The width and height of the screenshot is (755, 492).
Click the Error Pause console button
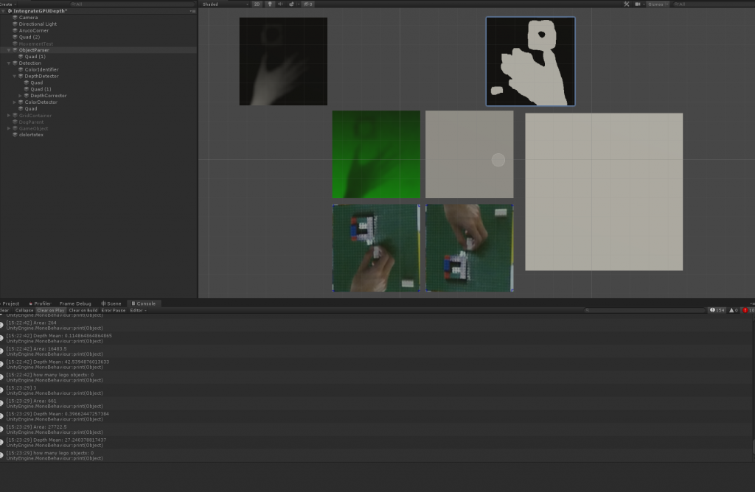click(114, 310)
